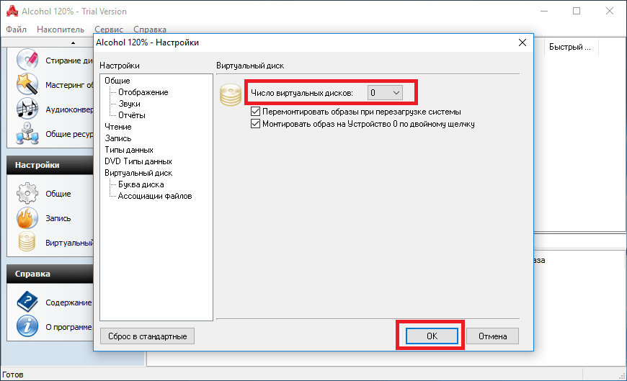Click 'Сброс в стандартные' reset button
The image size is (627, 381).
(x=147, y=336)
